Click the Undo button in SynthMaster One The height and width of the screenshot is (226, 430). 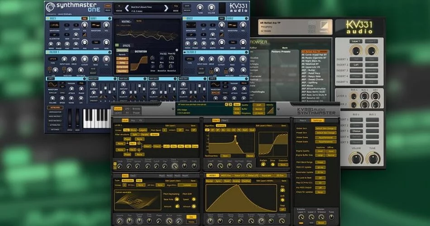coord(108,6)
